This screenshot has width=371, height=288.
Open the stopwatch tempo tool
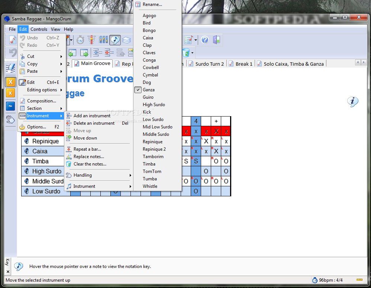[x=80, y=40]
